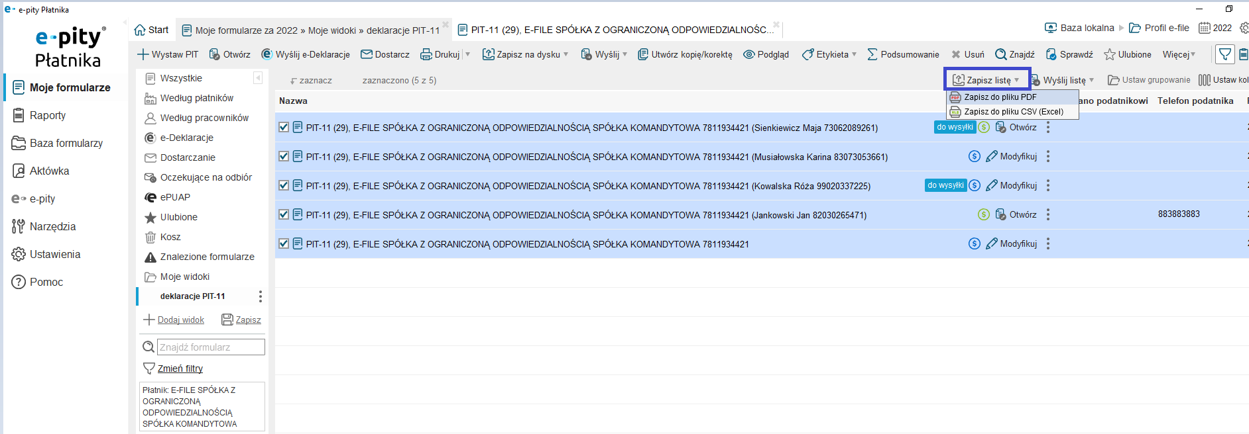1249x434 pixels.
Task: Click Sprawdź toolbar button
Action: (1069, 54)
